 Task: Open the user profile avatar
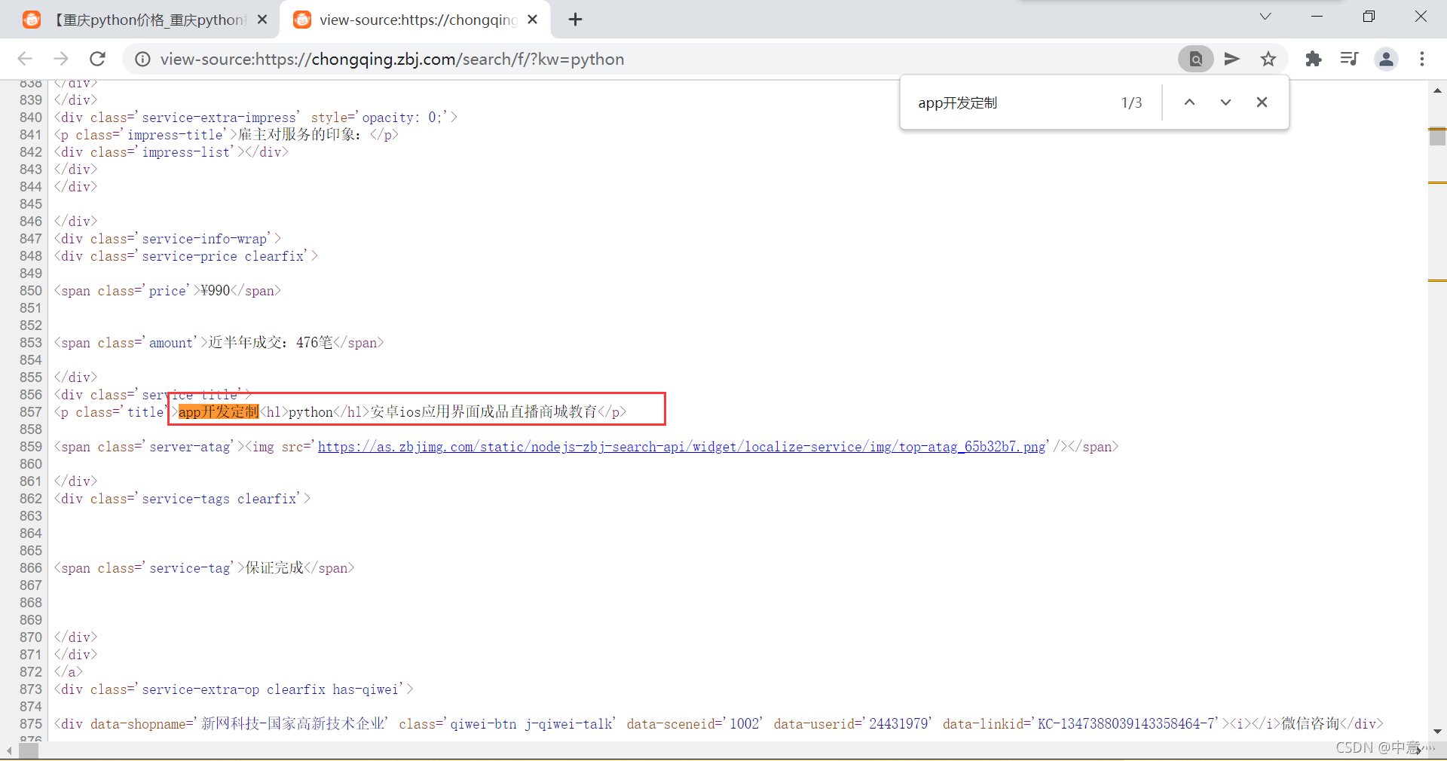click(x=1386, y=59)
